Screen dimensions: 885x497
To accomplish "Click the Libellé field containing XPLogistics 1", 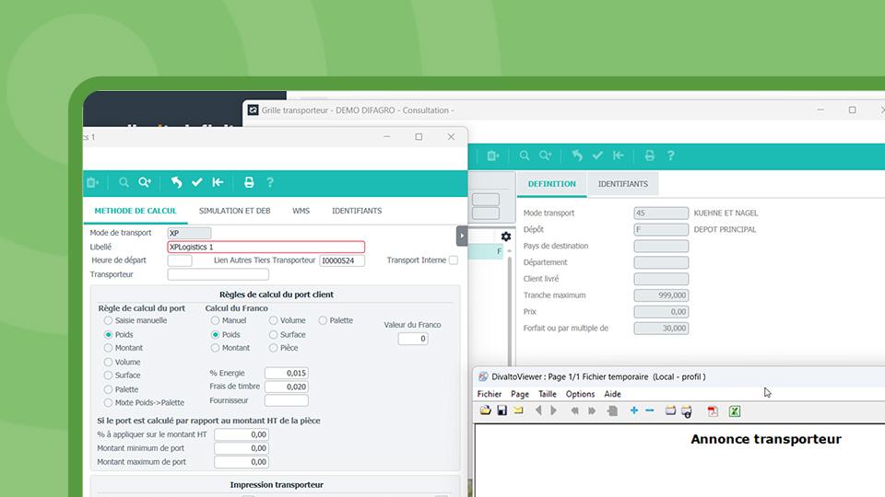I will (x=265, y=247).
